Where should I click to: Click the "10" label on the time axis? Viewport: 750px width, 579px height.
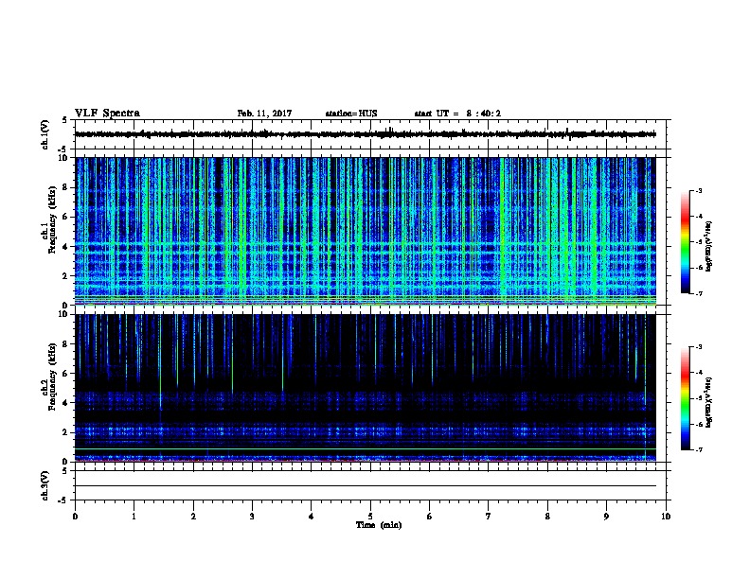(666, 516)
